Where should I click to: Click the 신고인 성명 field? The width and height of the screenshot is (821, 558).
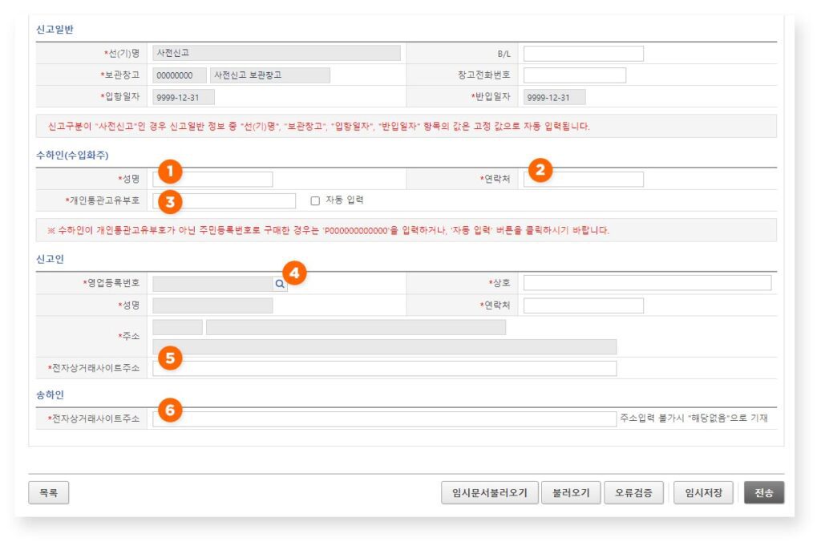212,305
